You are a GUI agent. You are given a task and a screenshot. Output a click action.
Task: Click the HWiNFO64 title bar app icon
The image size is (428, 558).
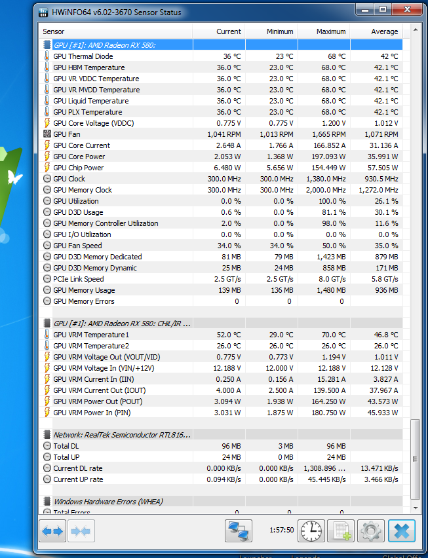[43, 12]
